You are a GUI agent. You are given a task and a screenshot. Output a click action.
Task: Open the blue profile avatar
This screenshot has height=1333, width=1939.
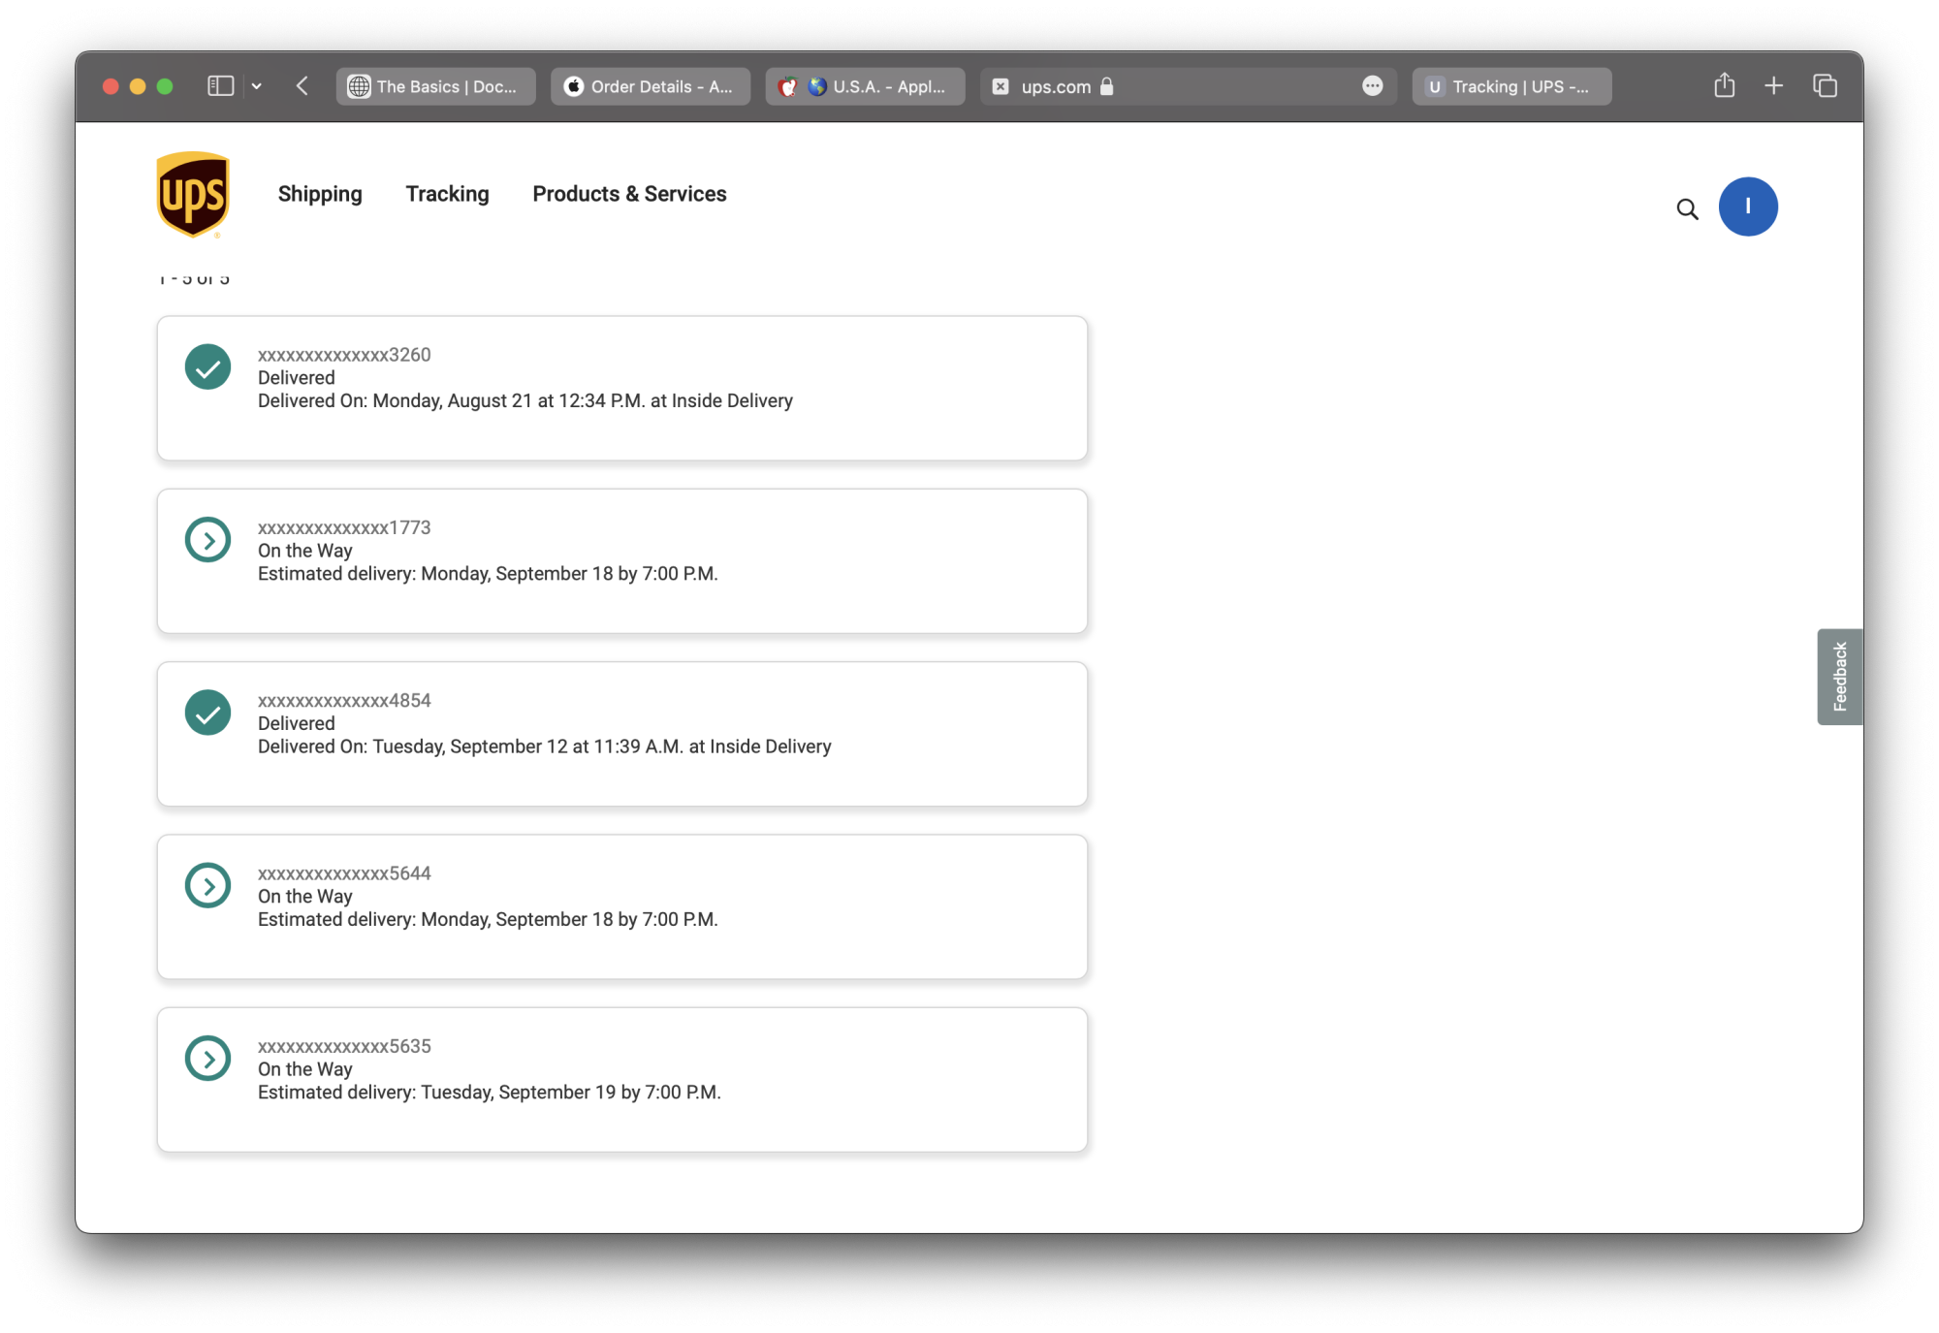(x=1747, y=206)
